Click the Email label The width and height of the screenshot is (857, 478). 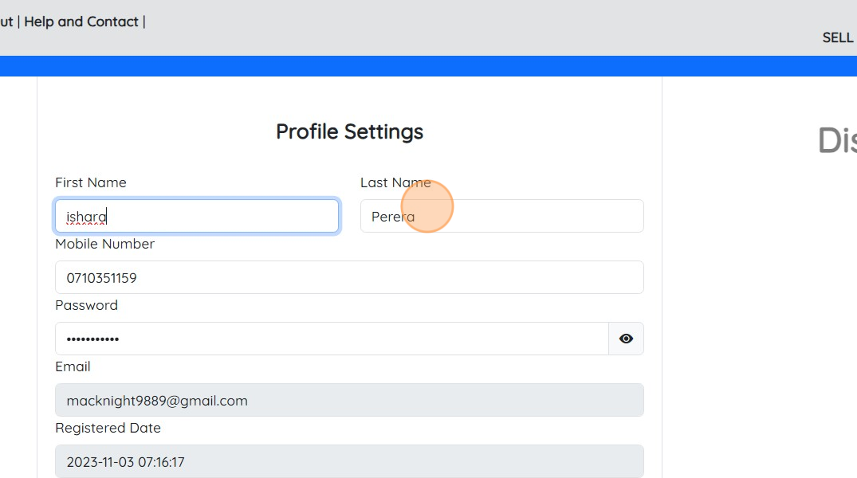[73, 366]
